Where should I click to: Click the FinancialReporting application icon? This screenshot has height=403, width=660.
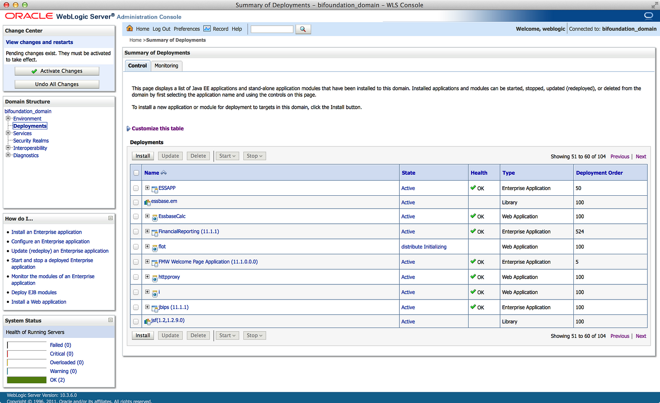point(155,233)
